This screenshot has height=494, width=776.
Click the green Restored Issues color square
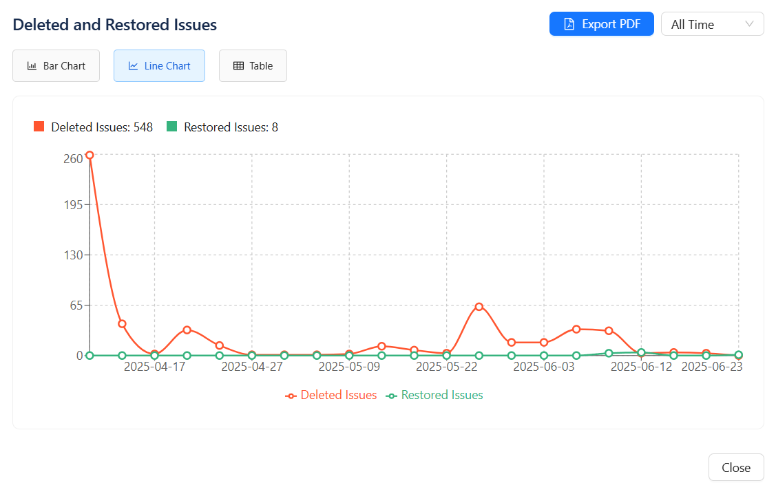(171, 127)
